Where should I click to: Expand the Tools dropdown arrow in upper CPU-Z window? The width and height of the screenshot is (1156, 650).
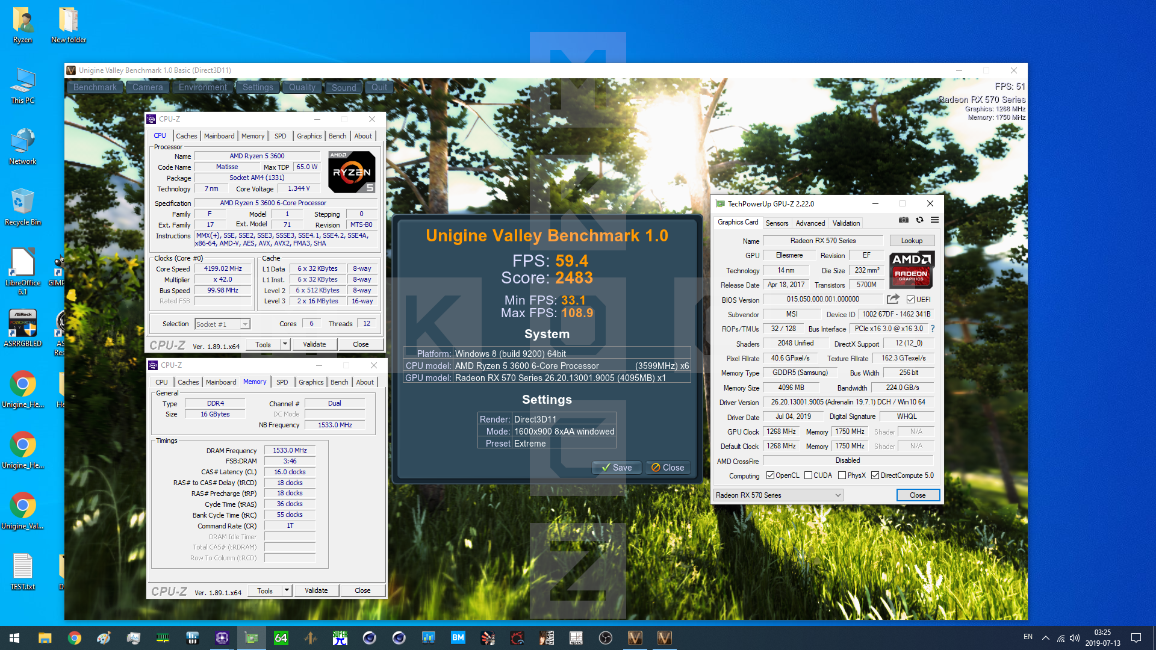(x=285, y=344)
